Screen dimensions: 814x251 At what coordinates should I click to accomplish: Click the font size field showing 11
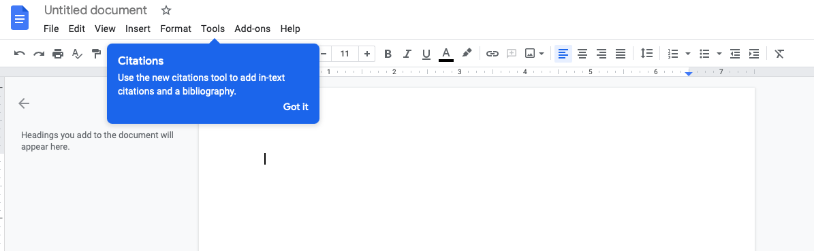pyautogui.click(x=345, y=54)
